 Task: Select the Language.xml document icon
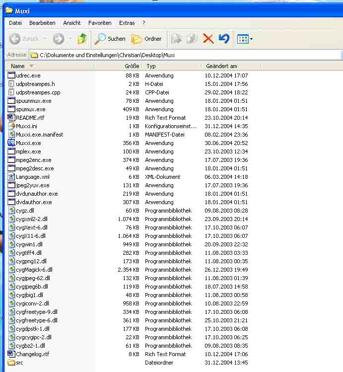tap(11, 177)
